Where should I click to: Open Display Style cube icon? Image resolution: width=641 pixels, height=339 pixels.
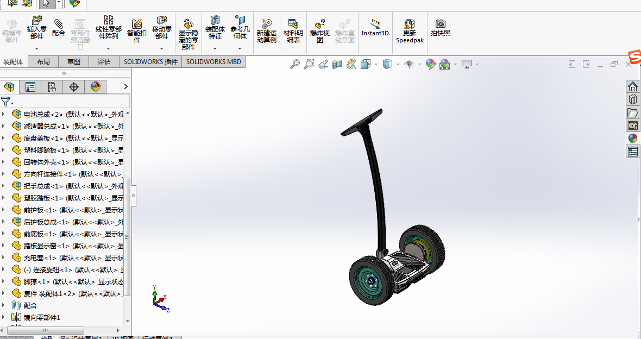[x=387, y=64]
